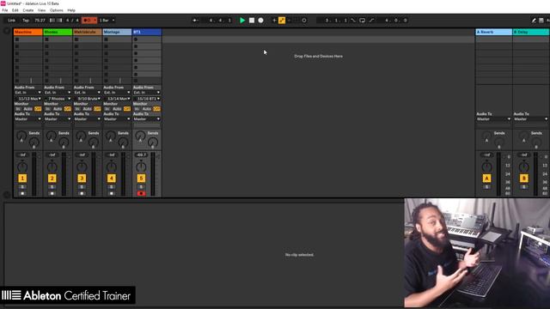The height and width of the screenshot is (309, 550).
Task: Click the MIDI Arrangement Overdub plus icon
Action: click(x=274, y=21)
